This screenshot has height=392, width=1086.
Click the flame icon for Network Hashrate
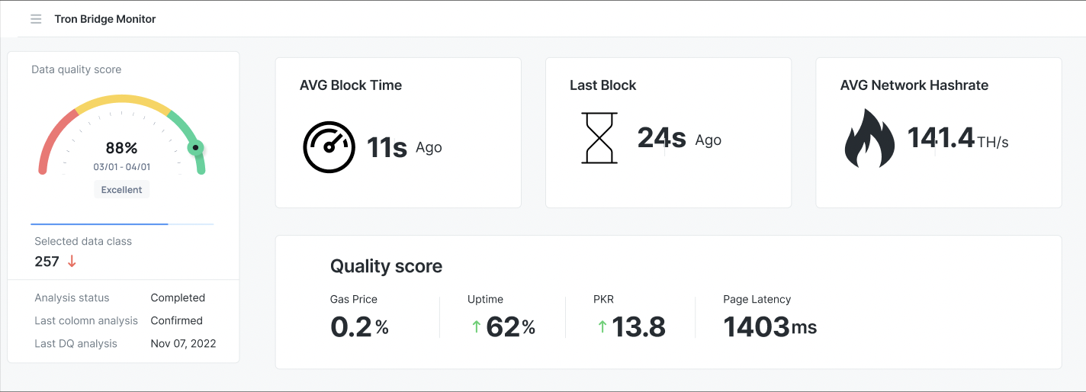tap(870, 138)
